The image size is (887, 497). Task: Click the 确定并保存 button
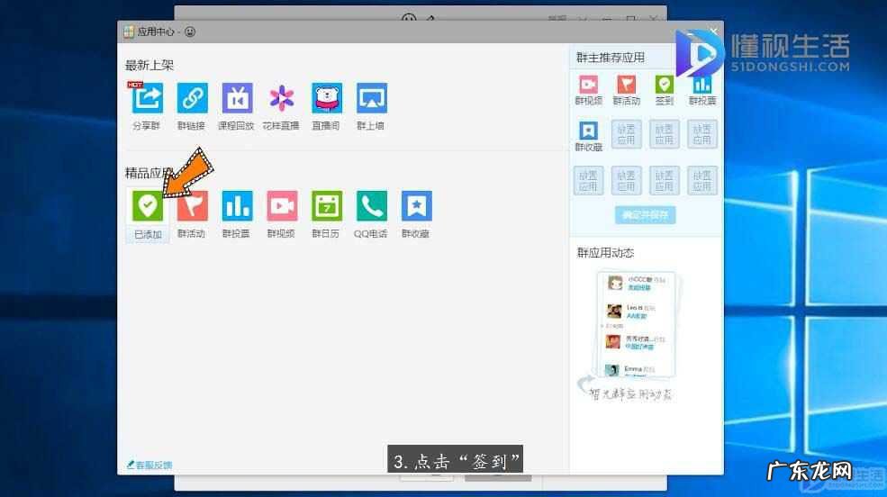pyautogui.click(x=645, y=215)
